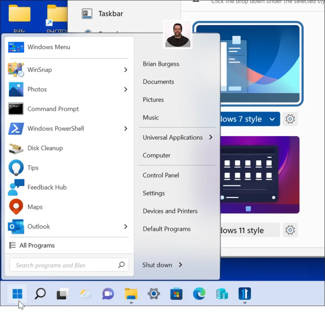Image resolution: width=325 pixels, height=317 pixels.
Task: Select the Windows 7 style preview thumbnail
Action: pos(260,64)
